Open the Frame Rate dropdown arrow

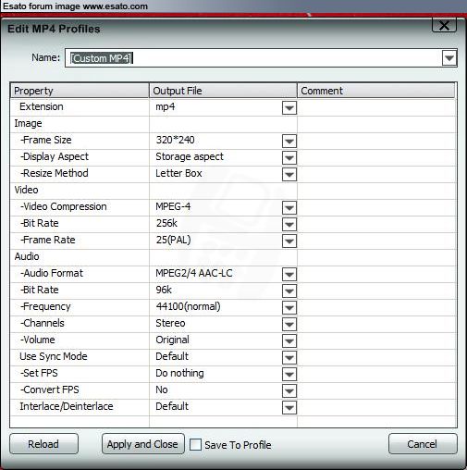pyautogui.click(x=289, y=241)
